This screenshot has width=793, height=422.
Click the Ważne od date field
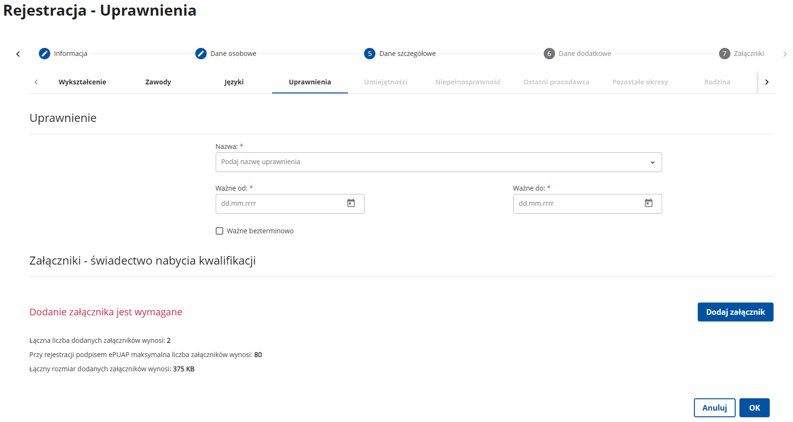coord(290,204)
